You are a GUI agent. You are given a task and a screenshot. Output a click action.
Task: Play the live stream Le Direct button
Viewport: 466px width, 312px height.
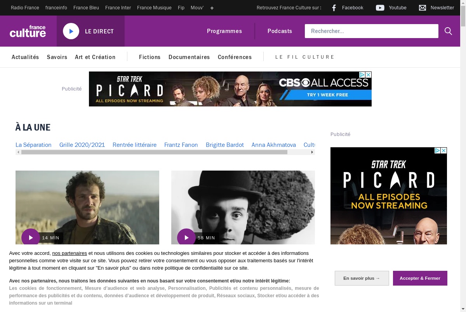[71, 31]
